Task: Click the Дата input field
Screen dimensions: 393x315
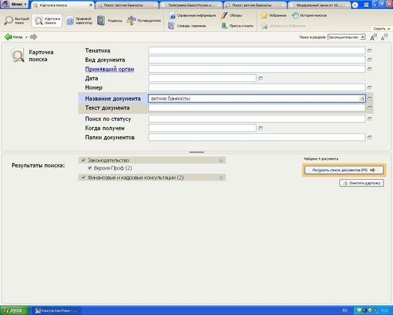Action: click(202, 78)
